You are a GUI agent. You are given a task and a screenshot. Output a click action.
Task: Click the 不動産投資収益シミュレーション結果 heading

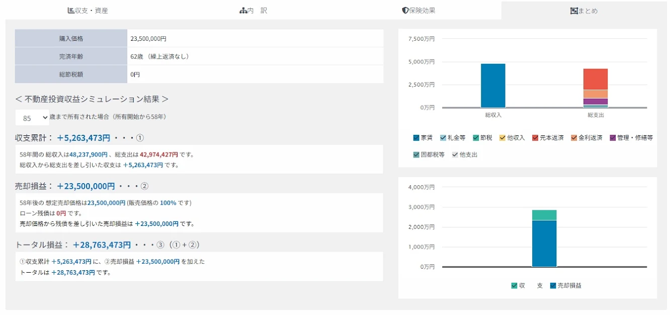click(92, 99)
